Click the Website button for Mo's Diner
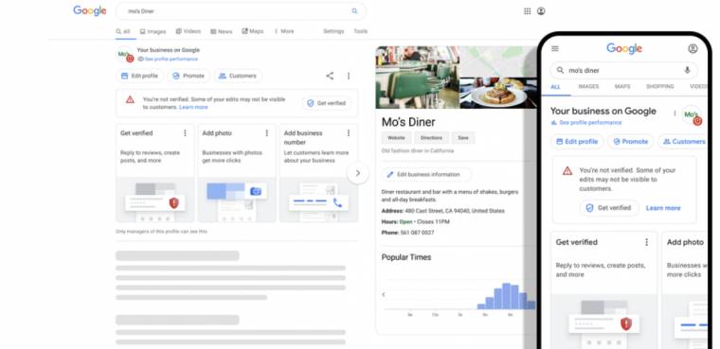The height and width of the screenshot is (349, 720). pyautogui.click(x=396, y=137)
